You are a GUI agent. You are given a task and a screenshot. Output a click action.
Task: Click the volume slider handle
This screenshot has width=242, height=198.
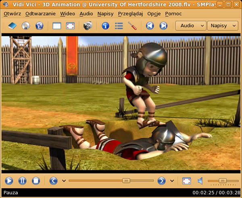[223, 181]
